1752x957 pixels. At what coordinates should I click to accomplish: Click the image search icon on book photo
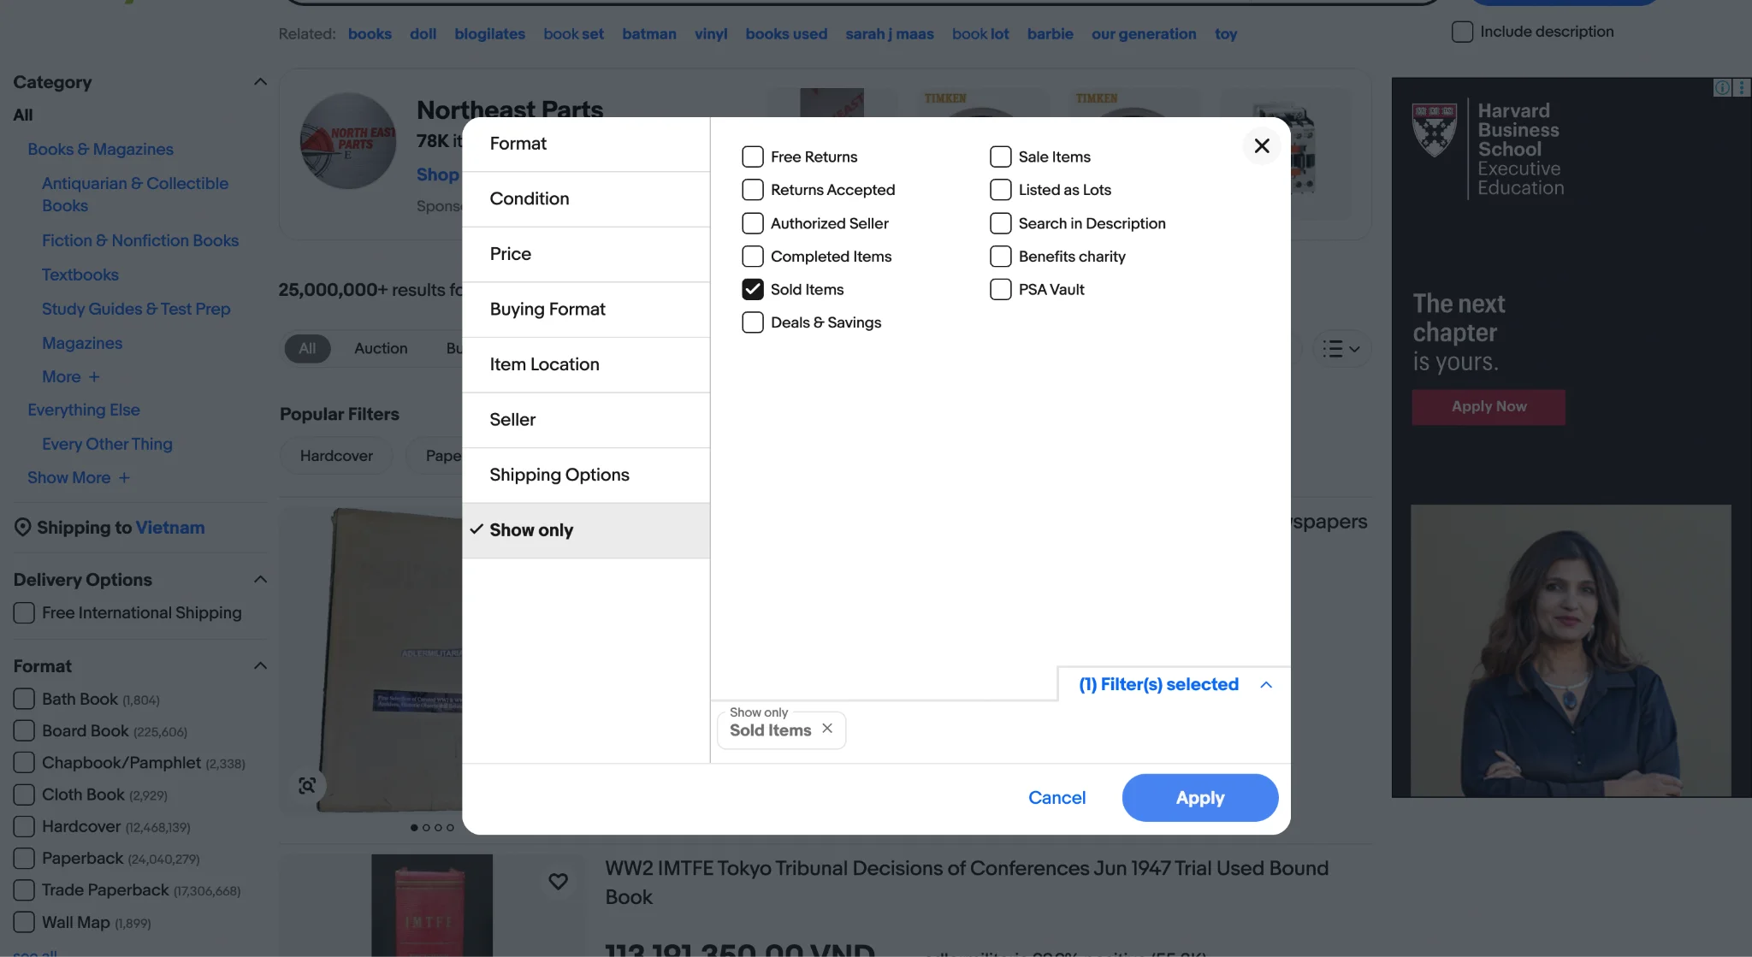(307, 786)
